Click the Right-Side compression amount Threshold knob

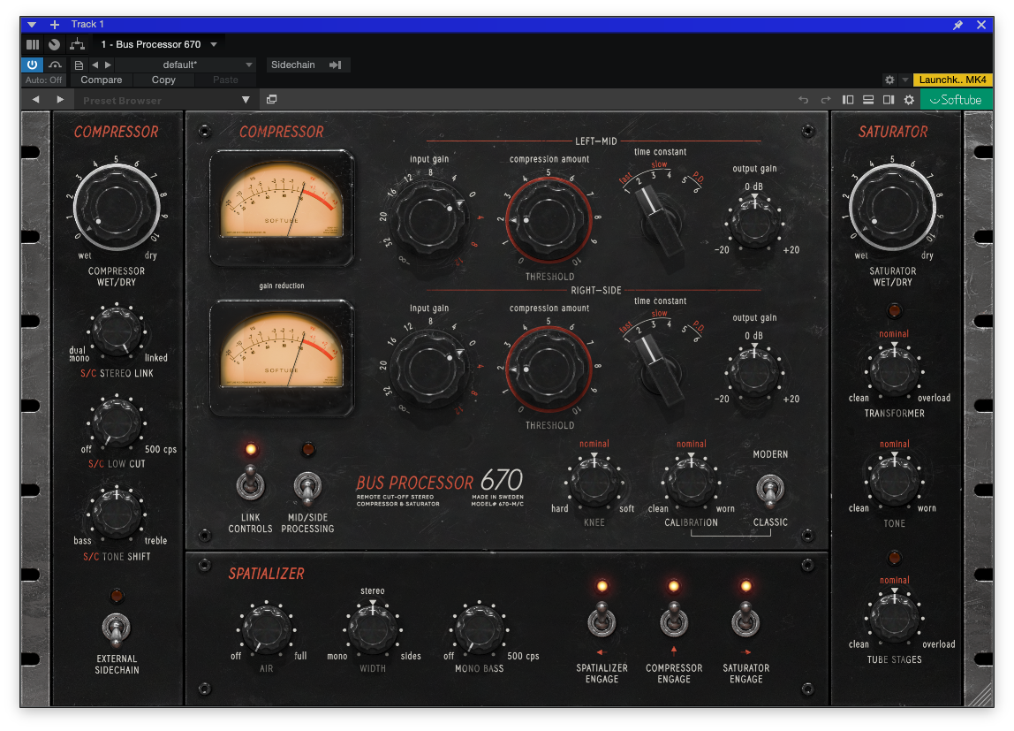pos(549,368)
